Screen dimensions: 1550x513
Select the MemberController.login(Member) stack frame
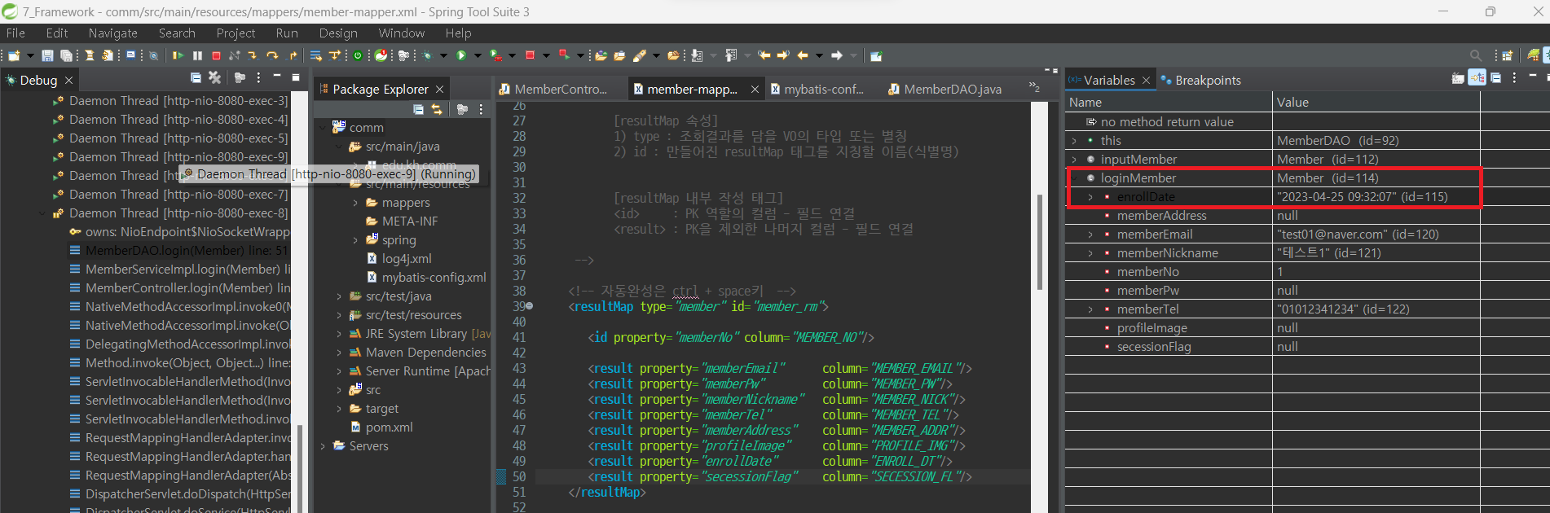tap(179, 288)
